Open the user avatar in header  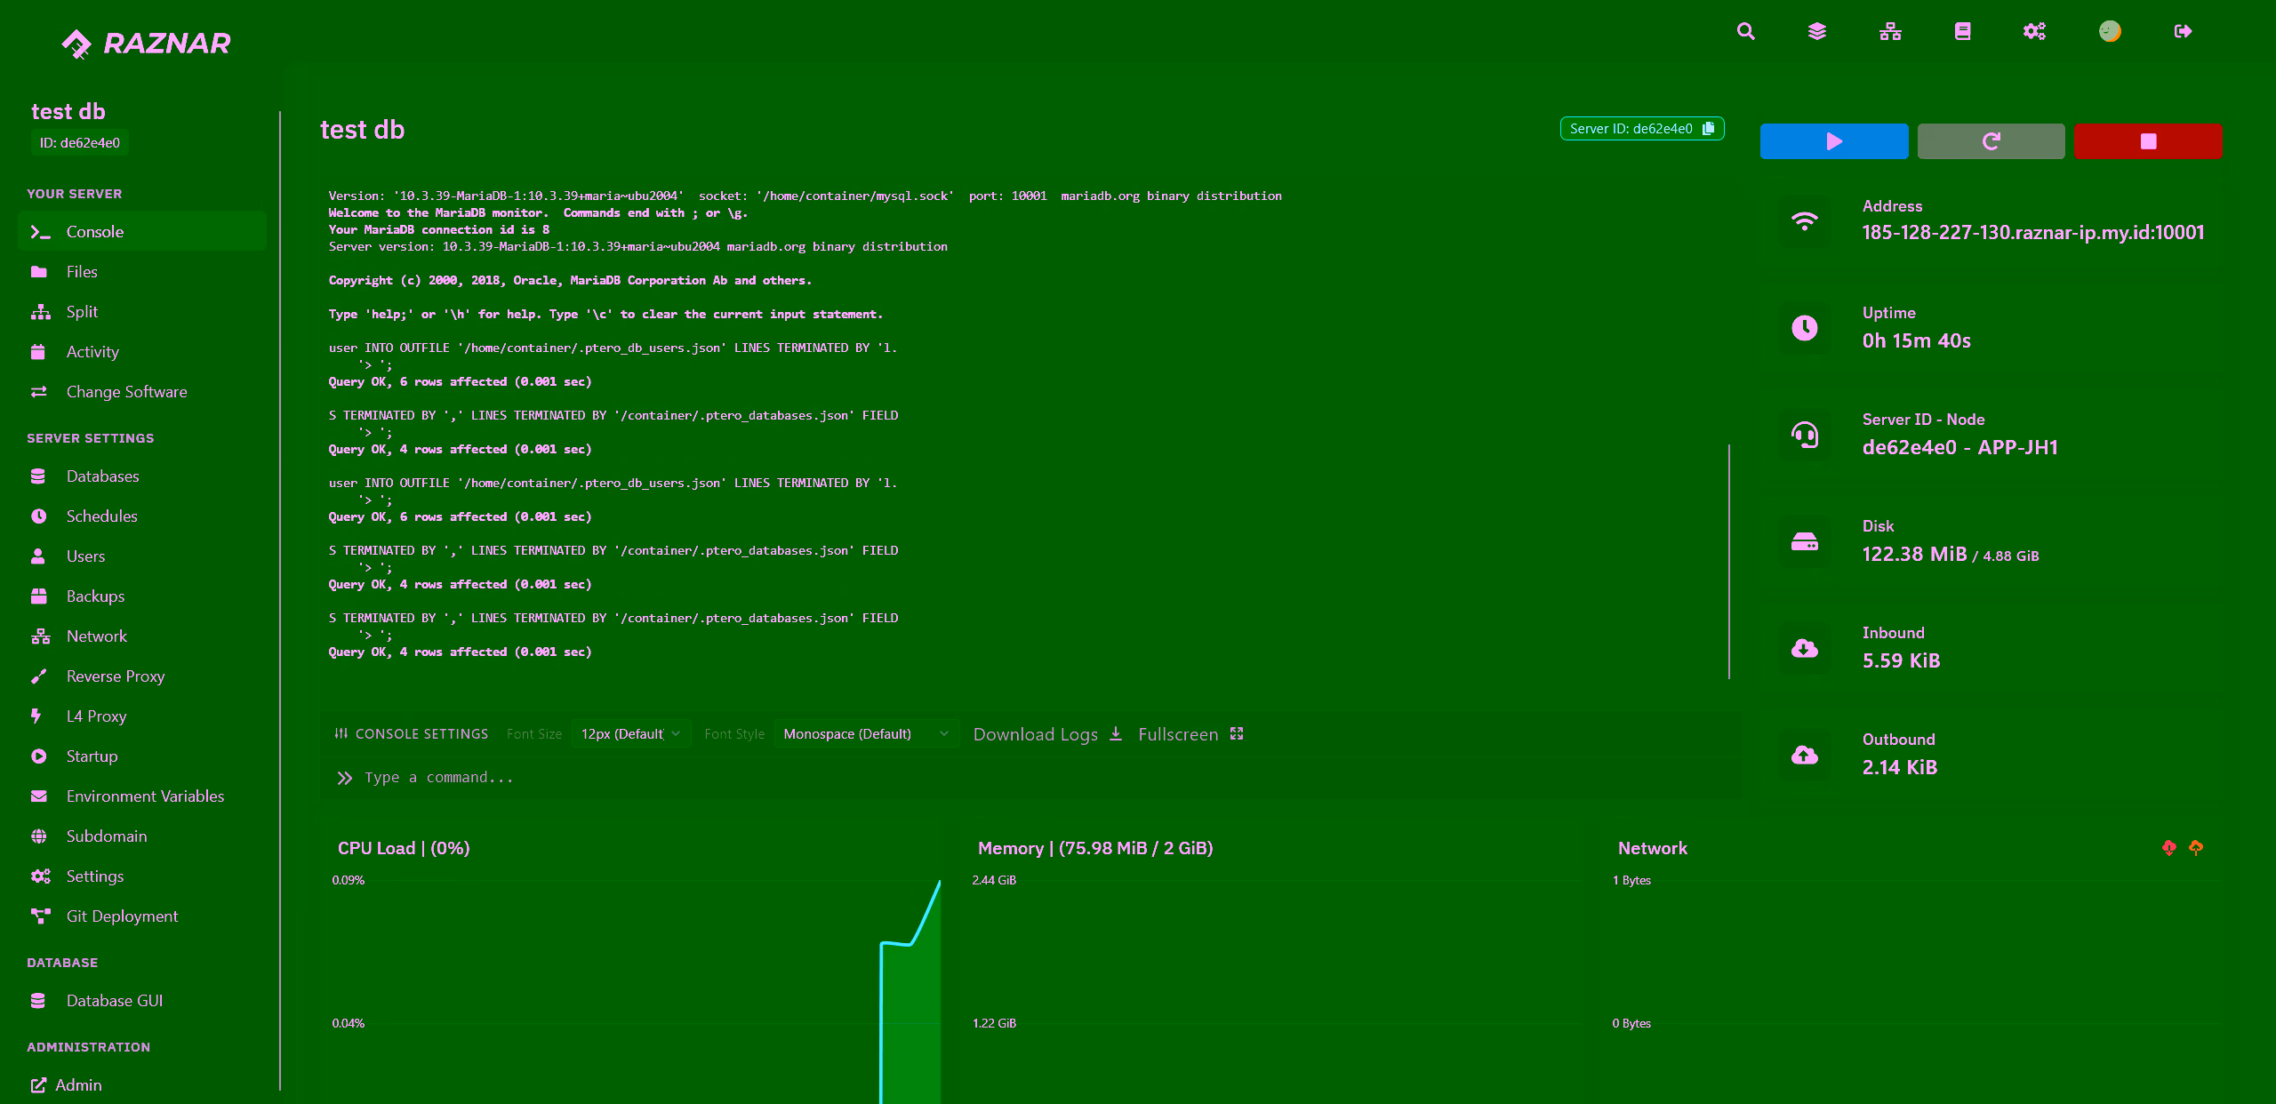coord(2110,32)
